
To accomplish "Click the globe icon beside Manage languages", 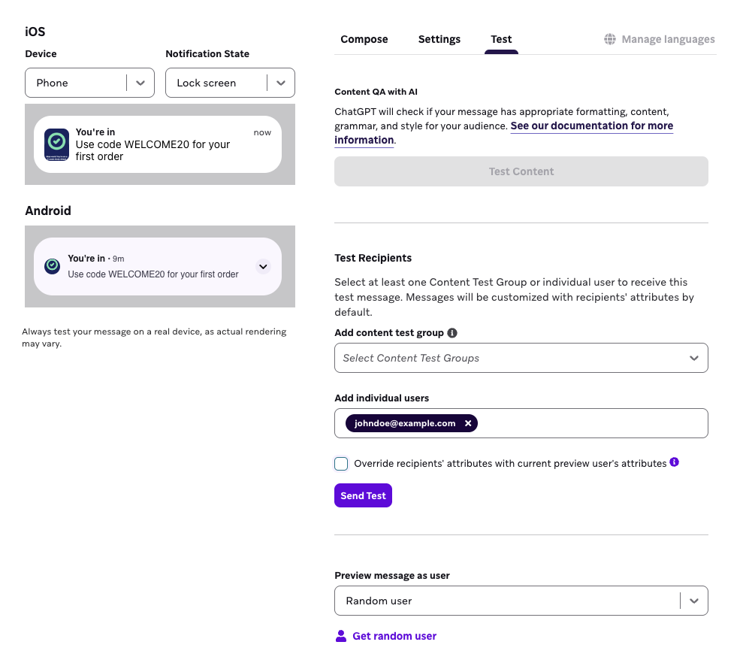I will 609,39.
